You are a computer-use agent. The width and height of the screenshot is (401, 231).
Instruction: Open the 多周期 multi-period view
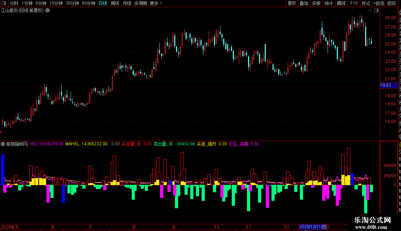(x=141, y=3)
